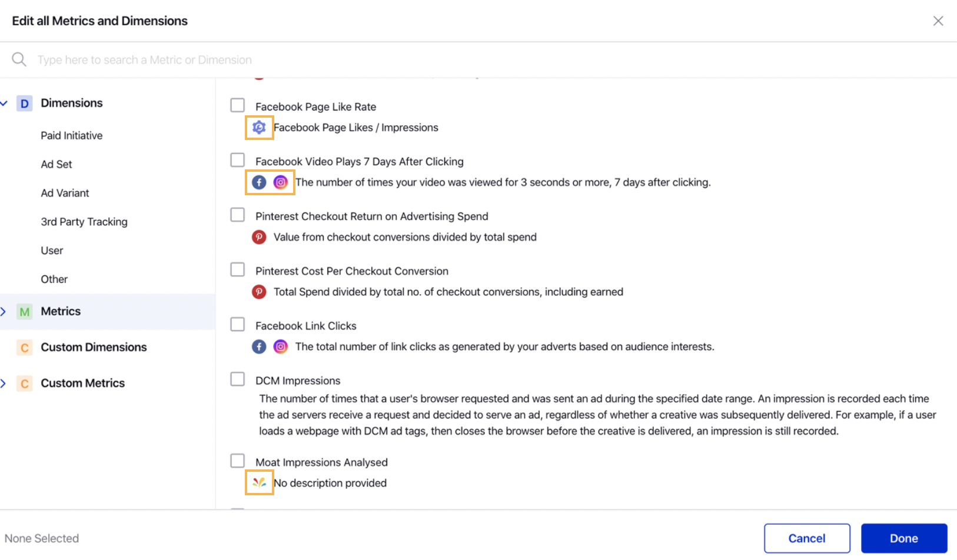Select the Moat Impressions Analysed checkbox
The width and height of the screenshot is (957, 560).
click(238, 461)
